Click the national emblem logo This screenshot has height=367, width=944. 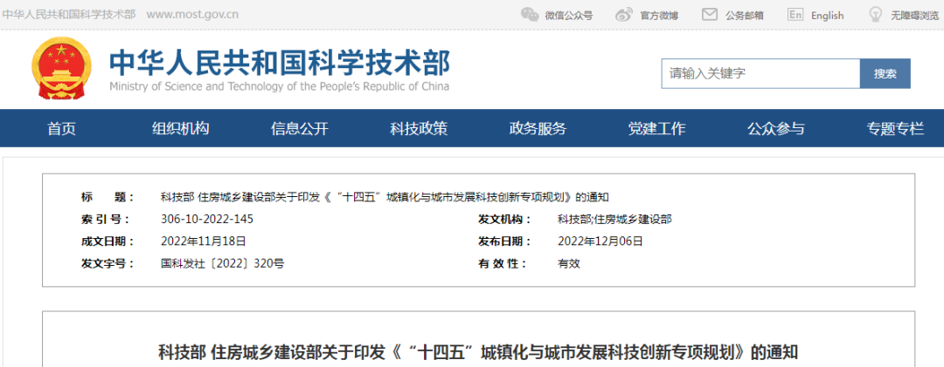[61, 70]
